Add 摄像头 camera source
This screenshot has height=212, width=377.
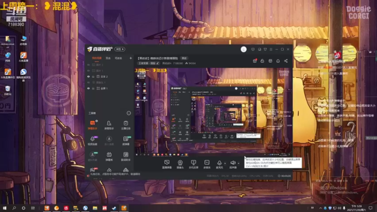pyautogui.click(x=180, y=164)
